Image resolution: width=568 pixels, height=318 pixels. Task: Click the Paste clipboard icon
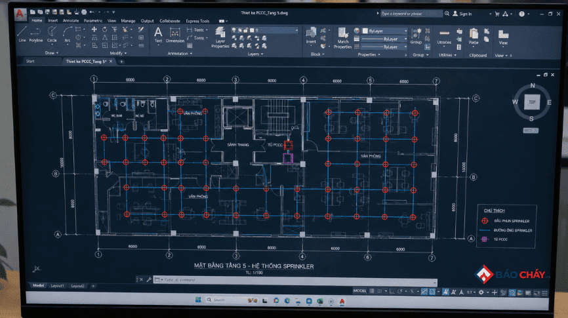pyautogui.click(x=474, y=36)
